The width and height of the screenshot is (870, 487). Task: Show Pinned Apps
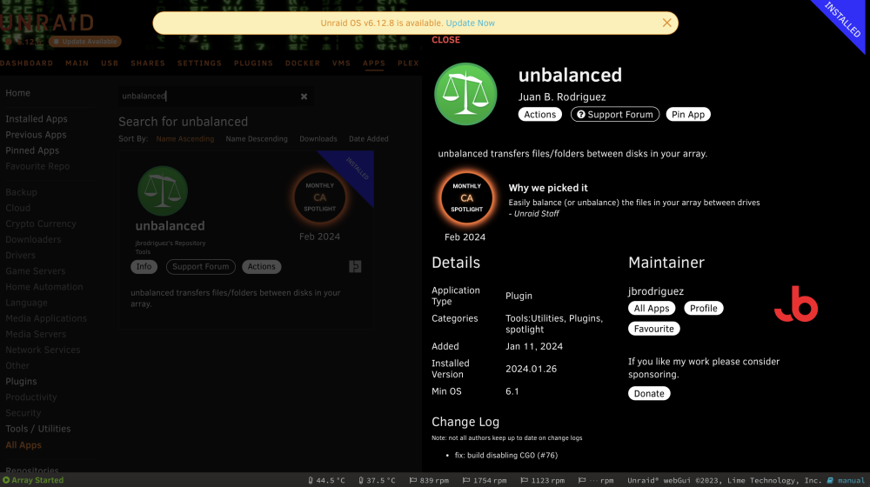tap(32, 150)
